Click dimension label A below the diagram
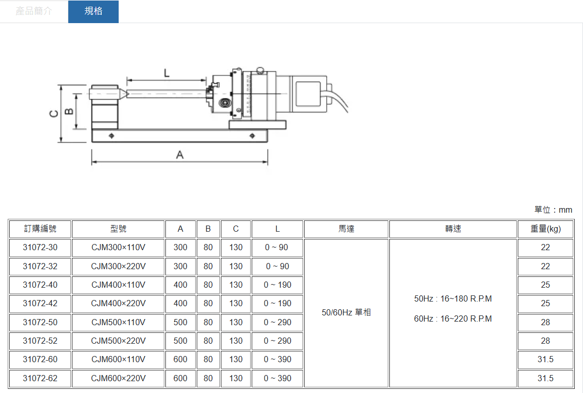Image resolution: width=583 pixels, height=393 pixels. click(x=180, y=154)
